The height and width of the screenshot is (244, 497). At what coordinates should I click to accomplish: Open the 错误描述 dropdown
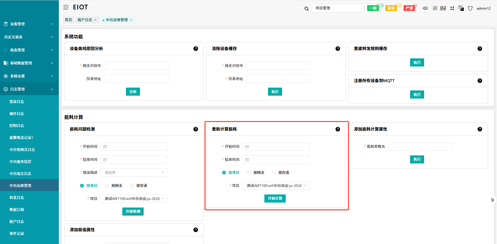point(134,173)
